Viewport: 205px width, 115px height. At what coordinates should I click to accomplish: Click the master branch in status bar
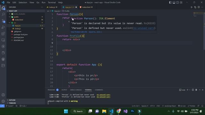[x=10, y=106]
